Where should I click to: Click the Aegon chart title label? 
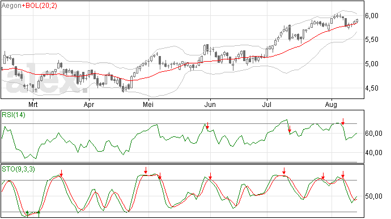12,6
